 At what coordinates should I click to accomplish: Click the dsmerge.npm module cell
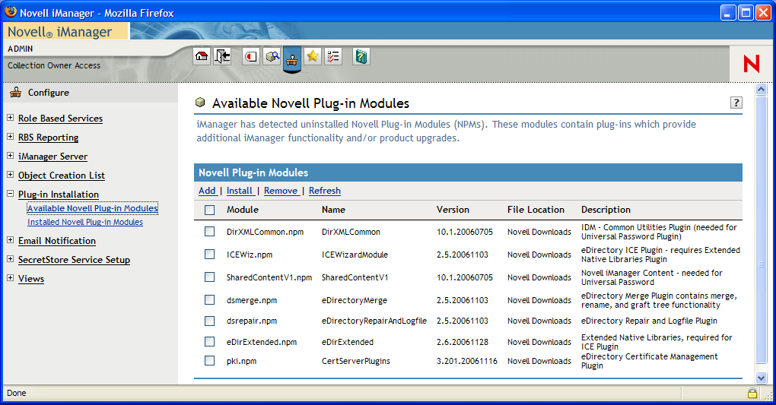point(252,300)
